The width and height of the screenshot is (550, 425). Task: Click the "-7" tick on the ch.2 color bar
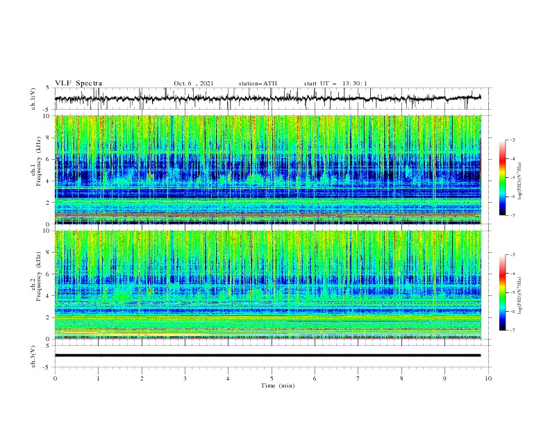click(x=512, y=331)
